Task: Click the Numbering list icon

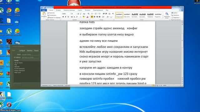Action: click(x=96, y=14)
